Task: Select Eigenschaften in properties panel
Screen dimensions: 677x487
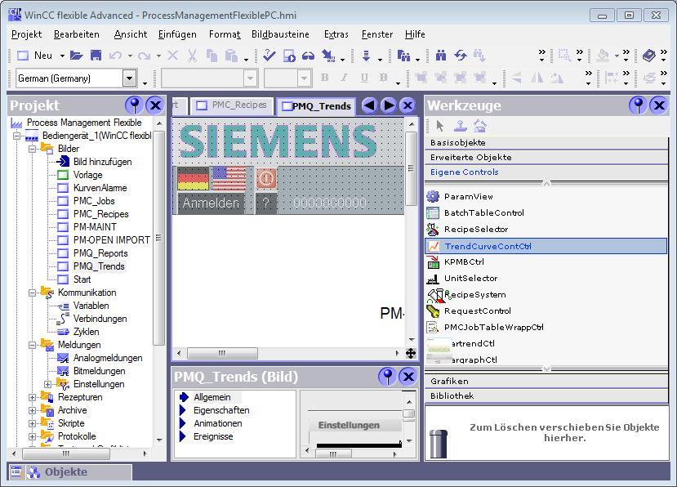Action: coord(221,410)
